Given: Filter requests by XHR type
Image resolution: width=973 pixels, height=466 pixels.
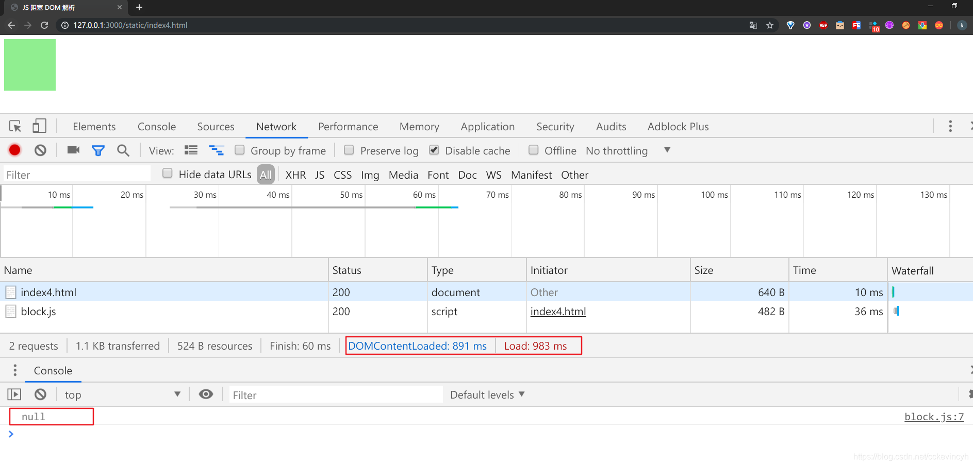Looking at the screenshot, I should 295,175.
